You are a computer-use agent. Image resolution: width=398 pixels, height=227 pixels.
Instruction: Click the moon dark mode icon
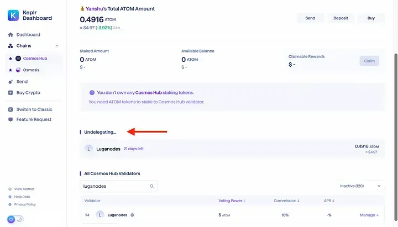pos(19,219)
